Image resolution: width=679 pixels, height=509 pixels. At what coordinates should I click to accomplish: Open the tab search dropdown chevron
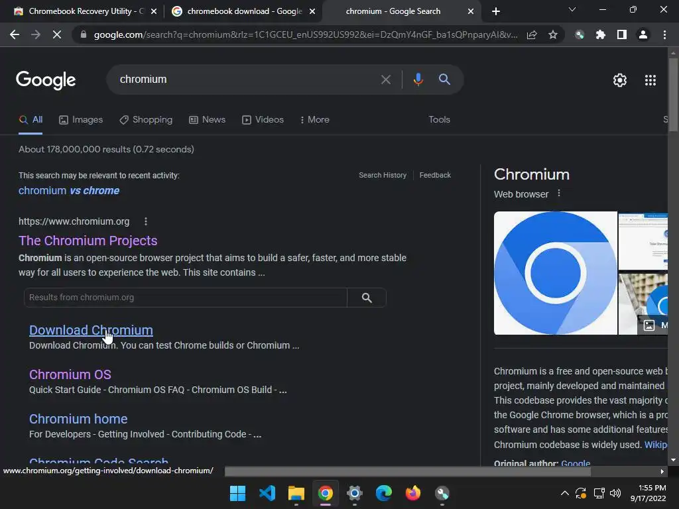click(x=572, y=9)
